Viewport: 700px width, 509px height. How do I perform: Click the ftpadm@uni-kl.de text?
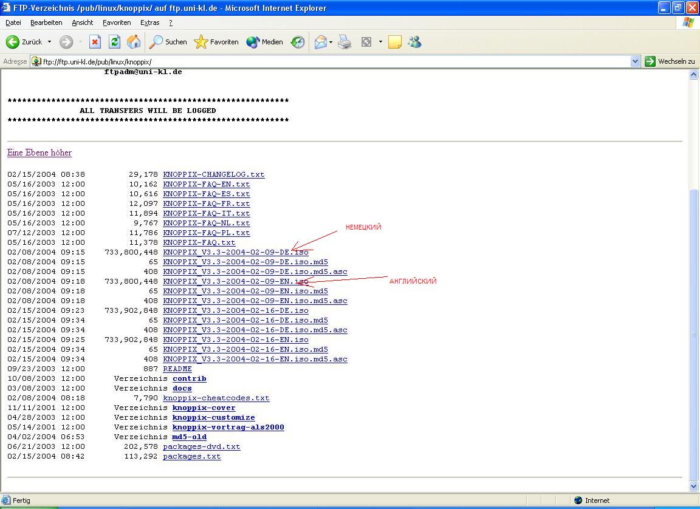[x=143, y=72]
